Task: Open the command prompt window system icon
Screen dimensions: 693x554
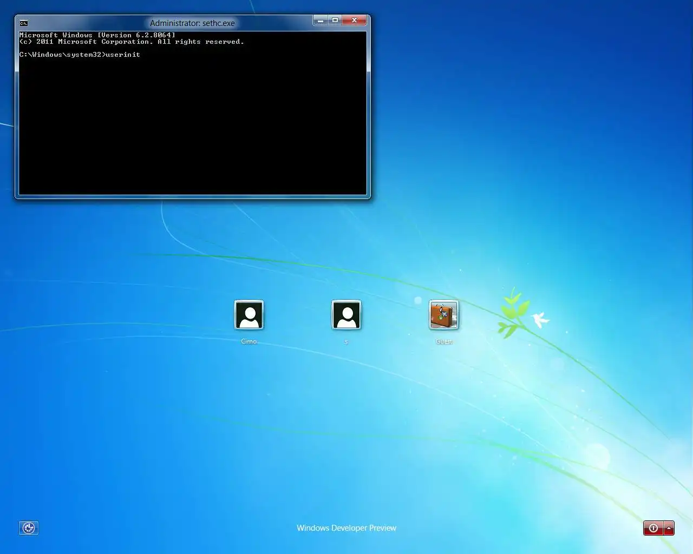Action: pos(24,23)
